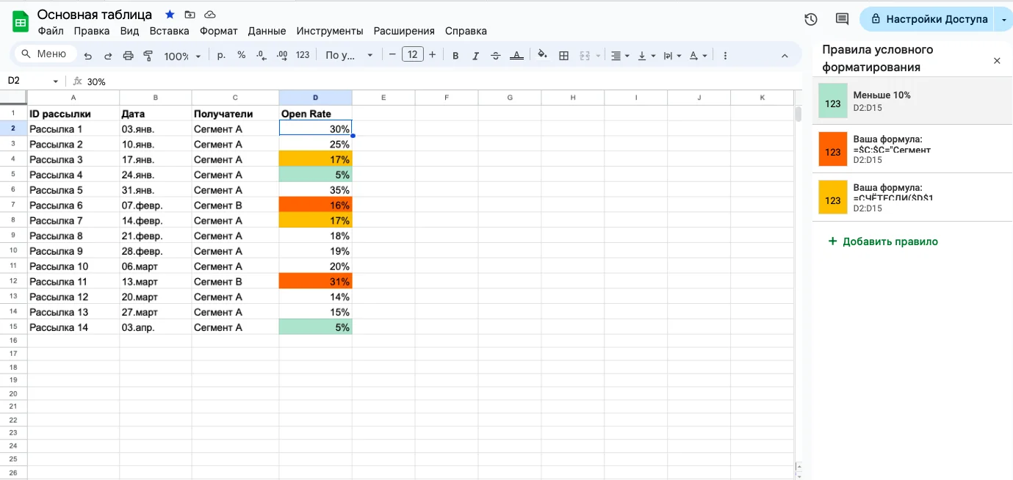1013x480 pixels.
Task: Decrease font size with minus
Action: click(392, 54)
